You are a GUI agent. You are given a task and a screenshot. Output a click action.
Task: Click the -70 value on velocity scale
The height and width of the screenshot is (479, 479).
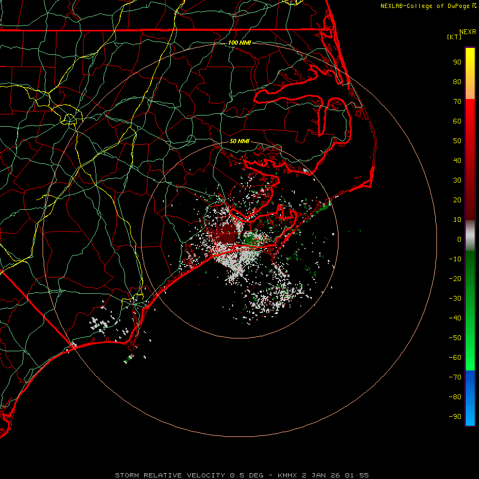coord(455,377)
